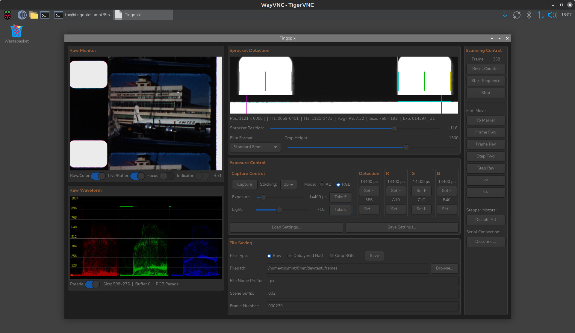Check the Crop RGB checkbox
This screenshot has height=333, width=575.
332,256
